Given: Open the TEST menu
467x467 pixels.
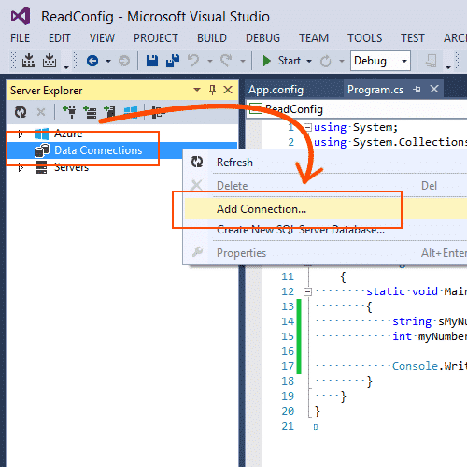Looking at the screenshot, I should [x=412, y=38].
